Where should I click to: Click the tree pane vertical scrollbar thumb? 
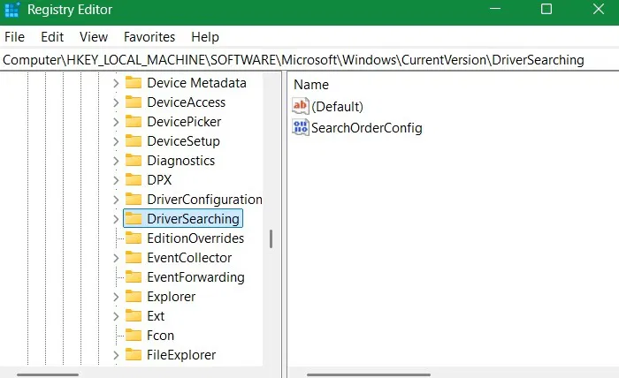(x=271, y=238)
